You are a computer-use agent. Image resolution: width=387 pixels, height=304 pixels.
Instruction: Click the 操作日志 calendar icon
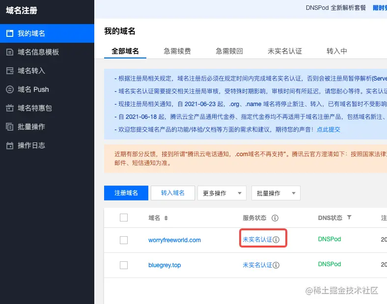click(x=10, y=145)
